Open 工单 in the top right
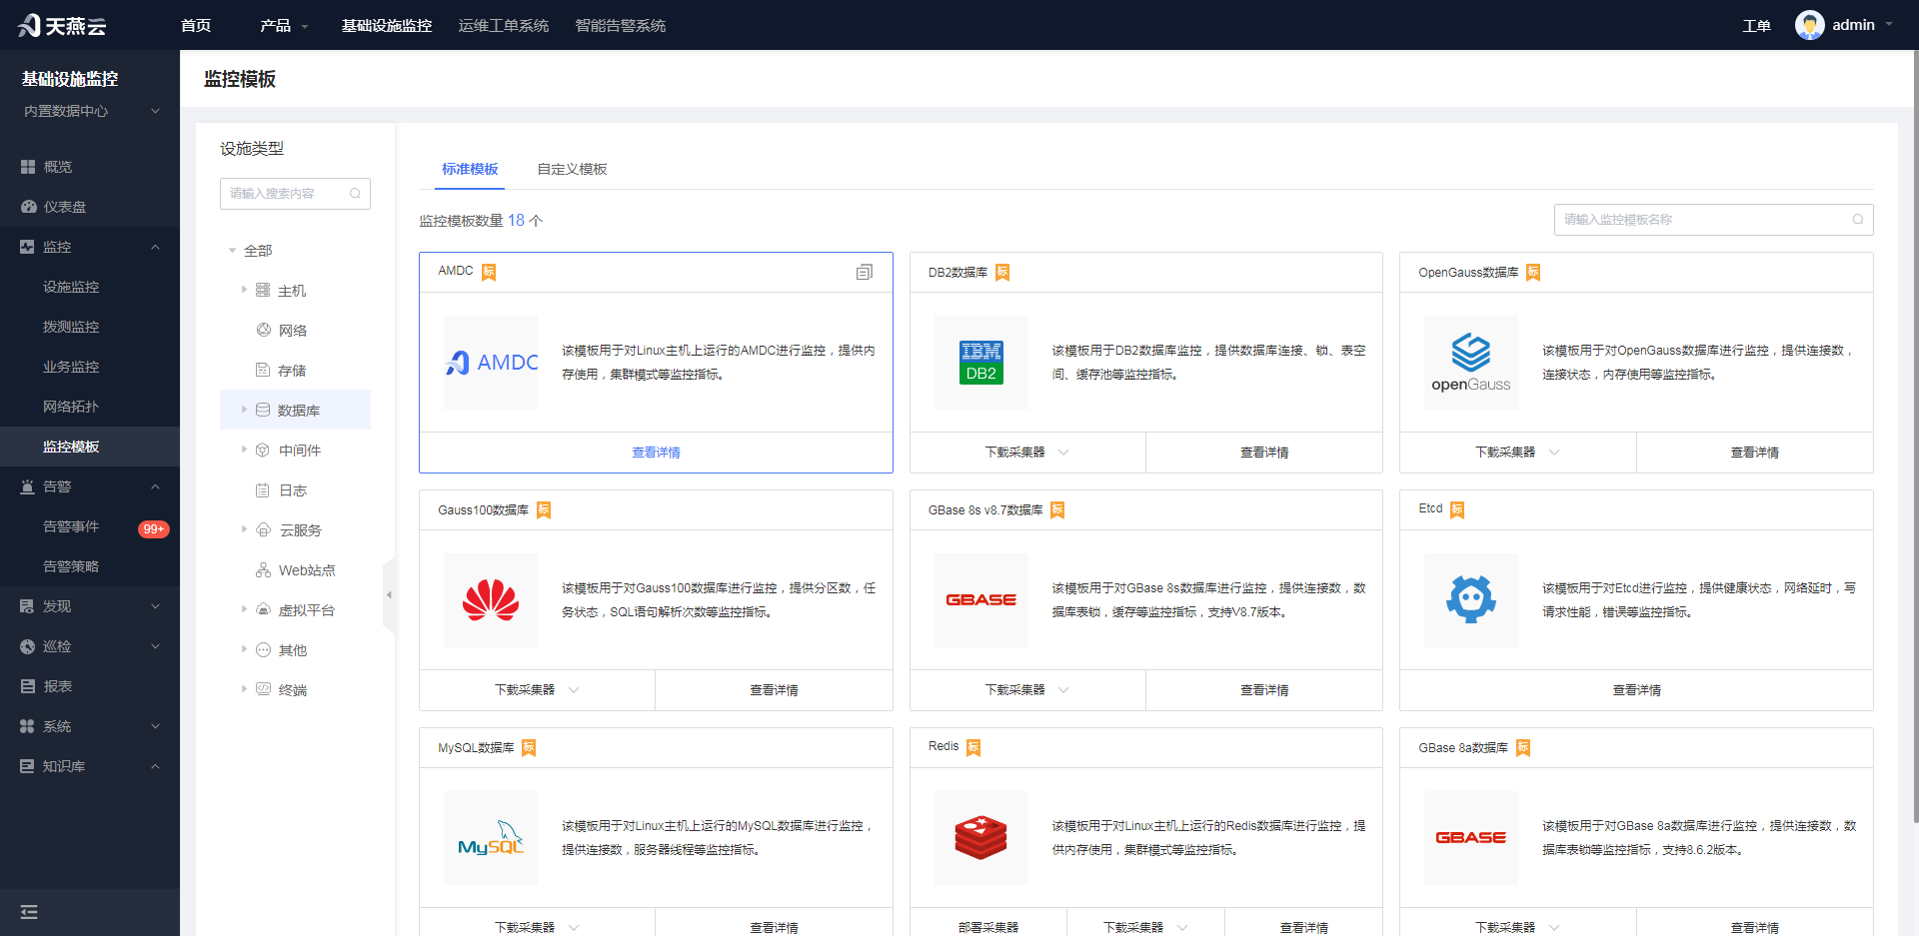Screen dimensions: 1919x936 [x=1756, y=26]
